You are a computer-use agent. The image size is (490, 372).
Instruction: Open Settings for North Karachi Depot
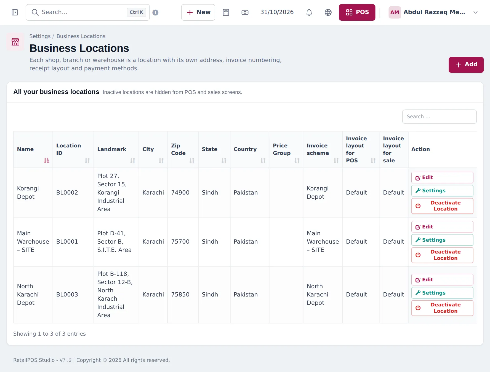click(x=442, y=293)
